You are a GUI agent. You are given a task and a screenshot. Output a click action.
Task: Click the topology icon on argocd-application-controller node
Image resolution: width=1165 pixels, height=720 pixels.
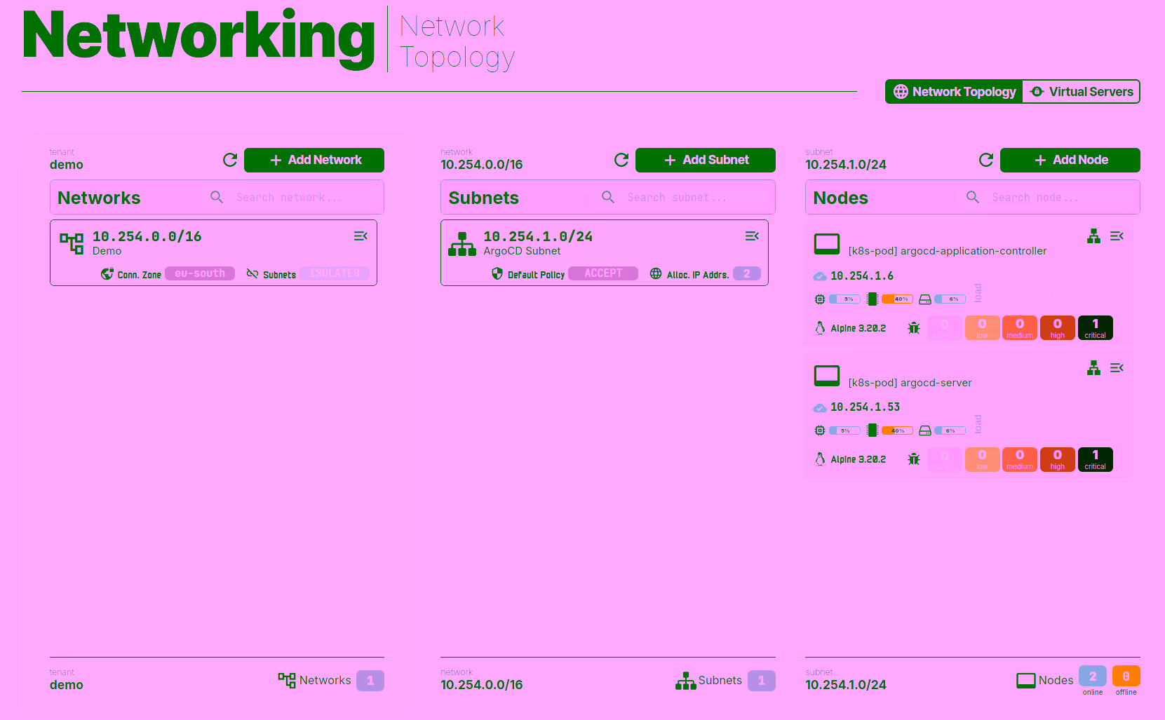pyautogui.click(x=1093, y=236)
